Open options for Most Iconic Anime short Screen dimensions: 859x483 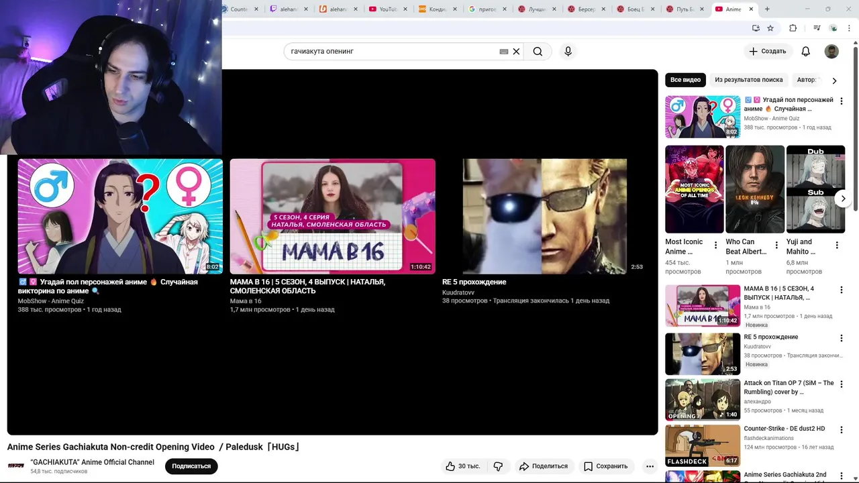pyautogui.click(x=715, y=246)
